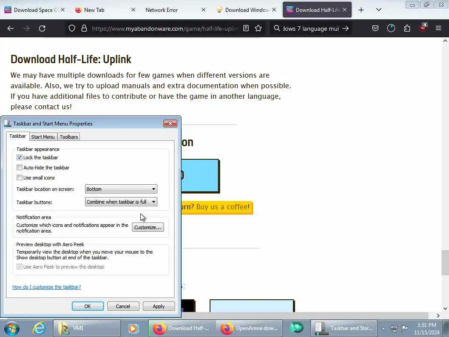Close the New Tab tab

[133, 10]
